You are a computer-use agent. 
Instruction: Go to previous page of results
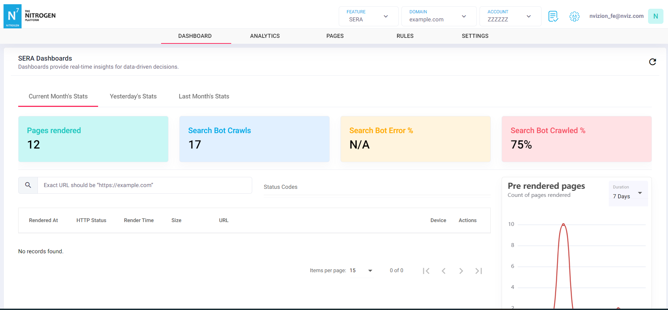pos(443,271)
